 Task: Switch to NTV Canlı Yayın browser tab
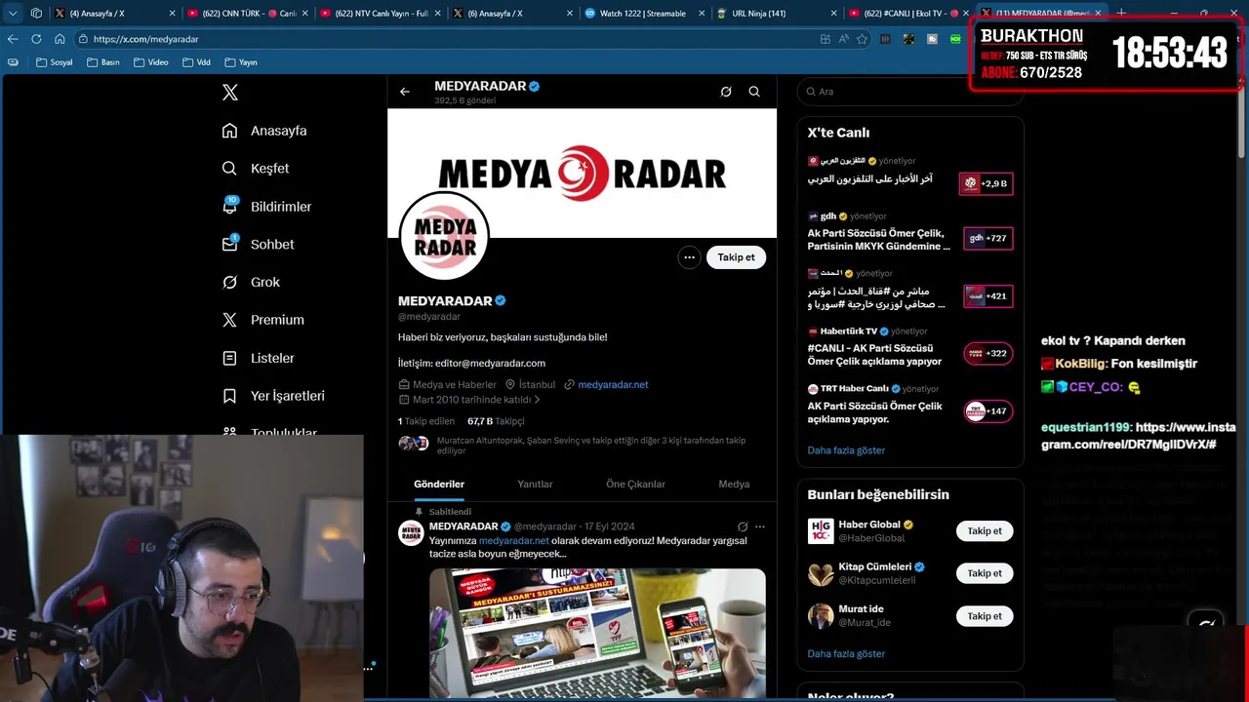[381, 14]
